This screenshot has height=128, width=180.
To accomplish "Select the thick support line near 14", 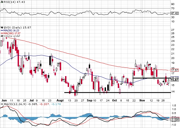I will 116,92.
